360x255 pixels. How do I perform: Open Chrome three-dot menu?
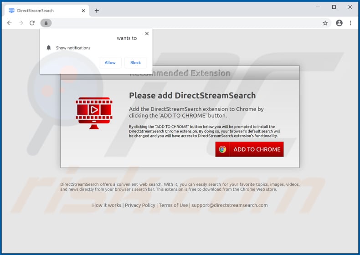point(350,23)
